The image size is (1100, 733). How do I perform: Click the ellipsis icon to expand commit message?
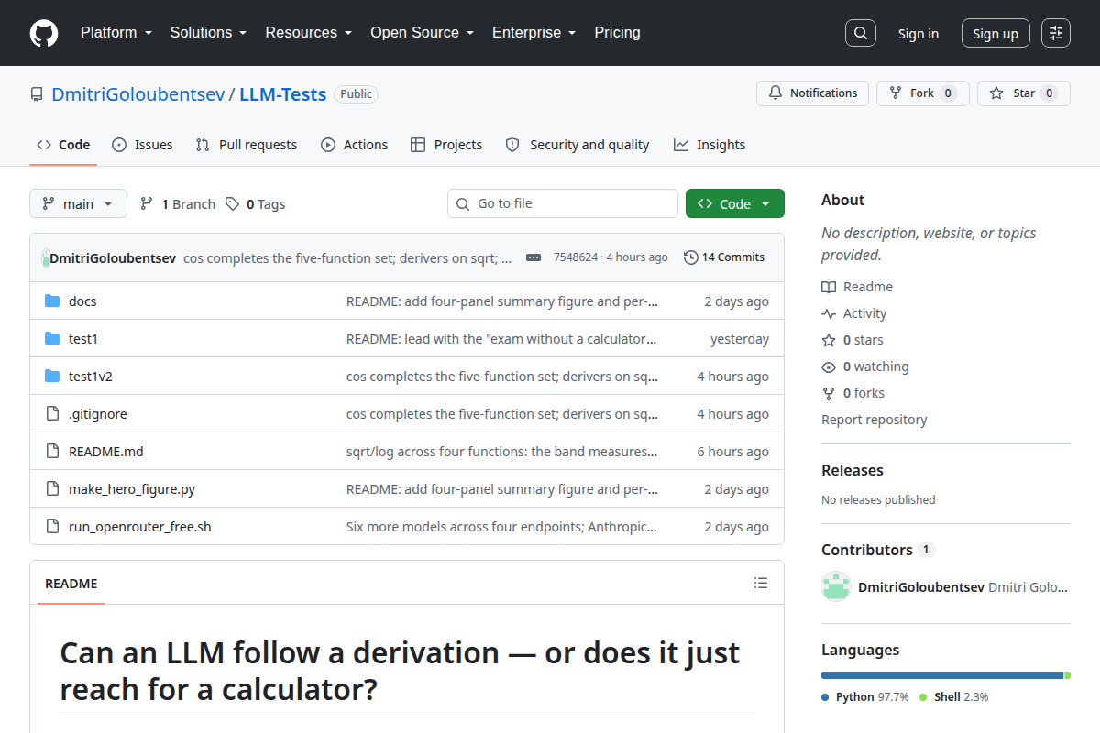(x=533, y=257)
